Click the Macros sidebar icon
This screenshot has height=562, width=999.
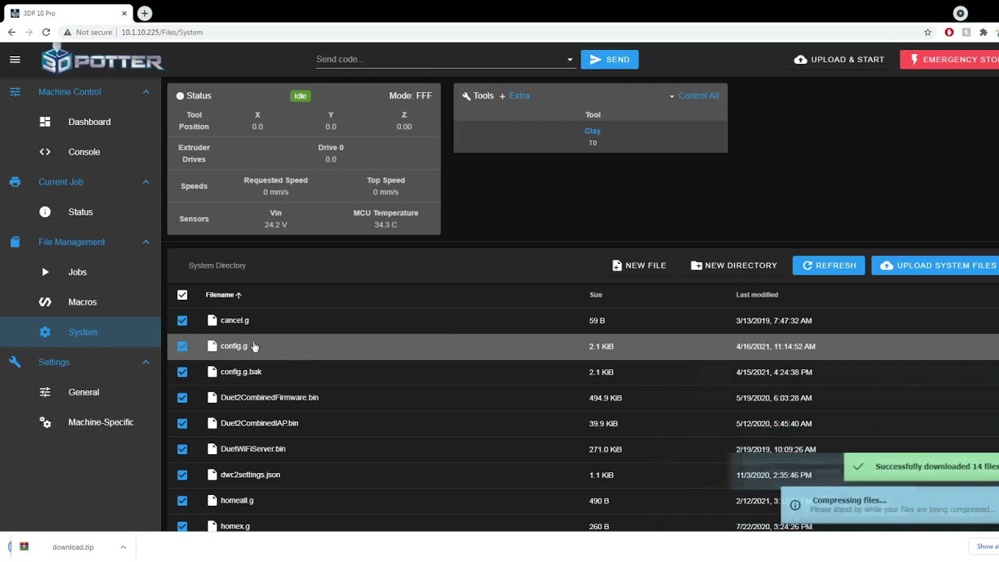[45, 302]
